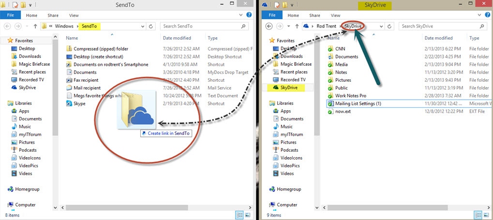This screenshot has height=220, width=493.
Task: Open Share tab in SkyDrive window
Action: pyautogui.click(x=315, y=15)
